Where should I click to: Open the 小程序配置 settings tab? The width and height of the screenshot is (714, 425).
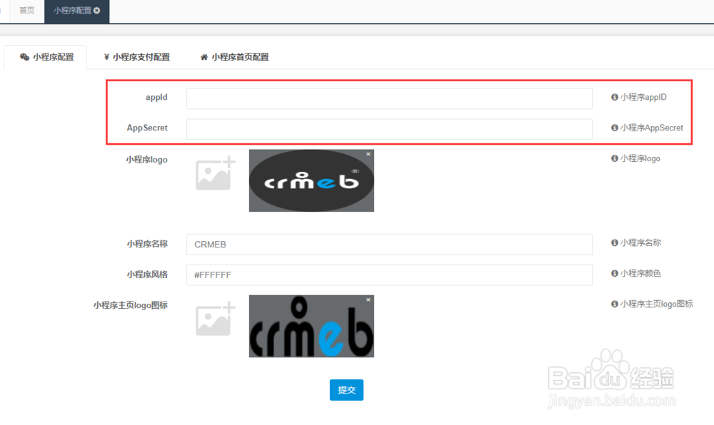point(46,57)
